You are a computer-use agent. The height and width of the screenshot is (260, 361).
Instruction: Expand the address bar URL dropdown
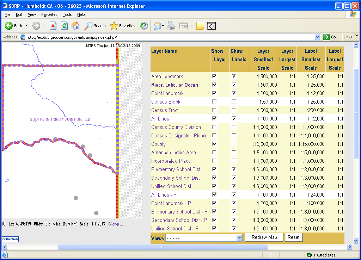[x=318, y=37]
